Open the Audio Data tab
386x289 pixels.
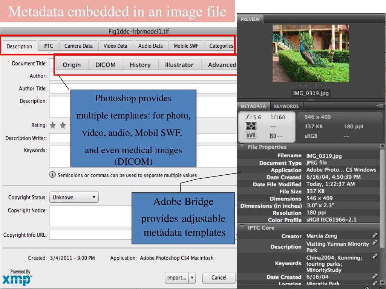pyautogui.click(x=150, y=46)
